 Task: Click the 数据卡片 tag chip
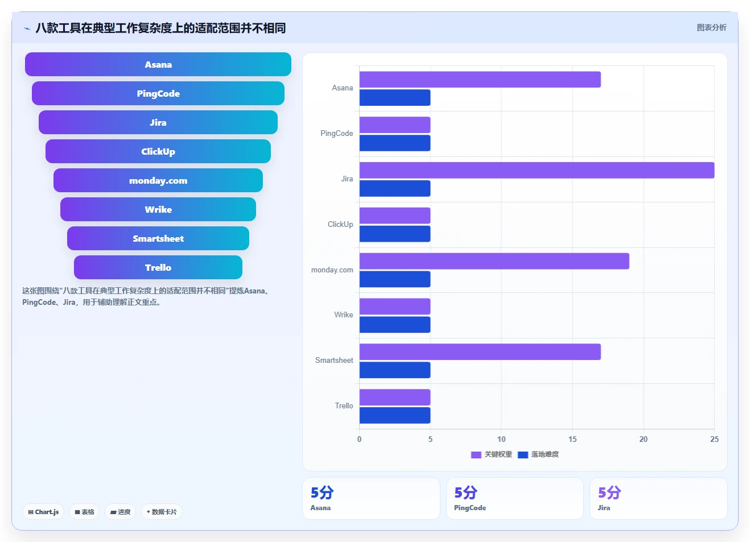tap(162, 512)
